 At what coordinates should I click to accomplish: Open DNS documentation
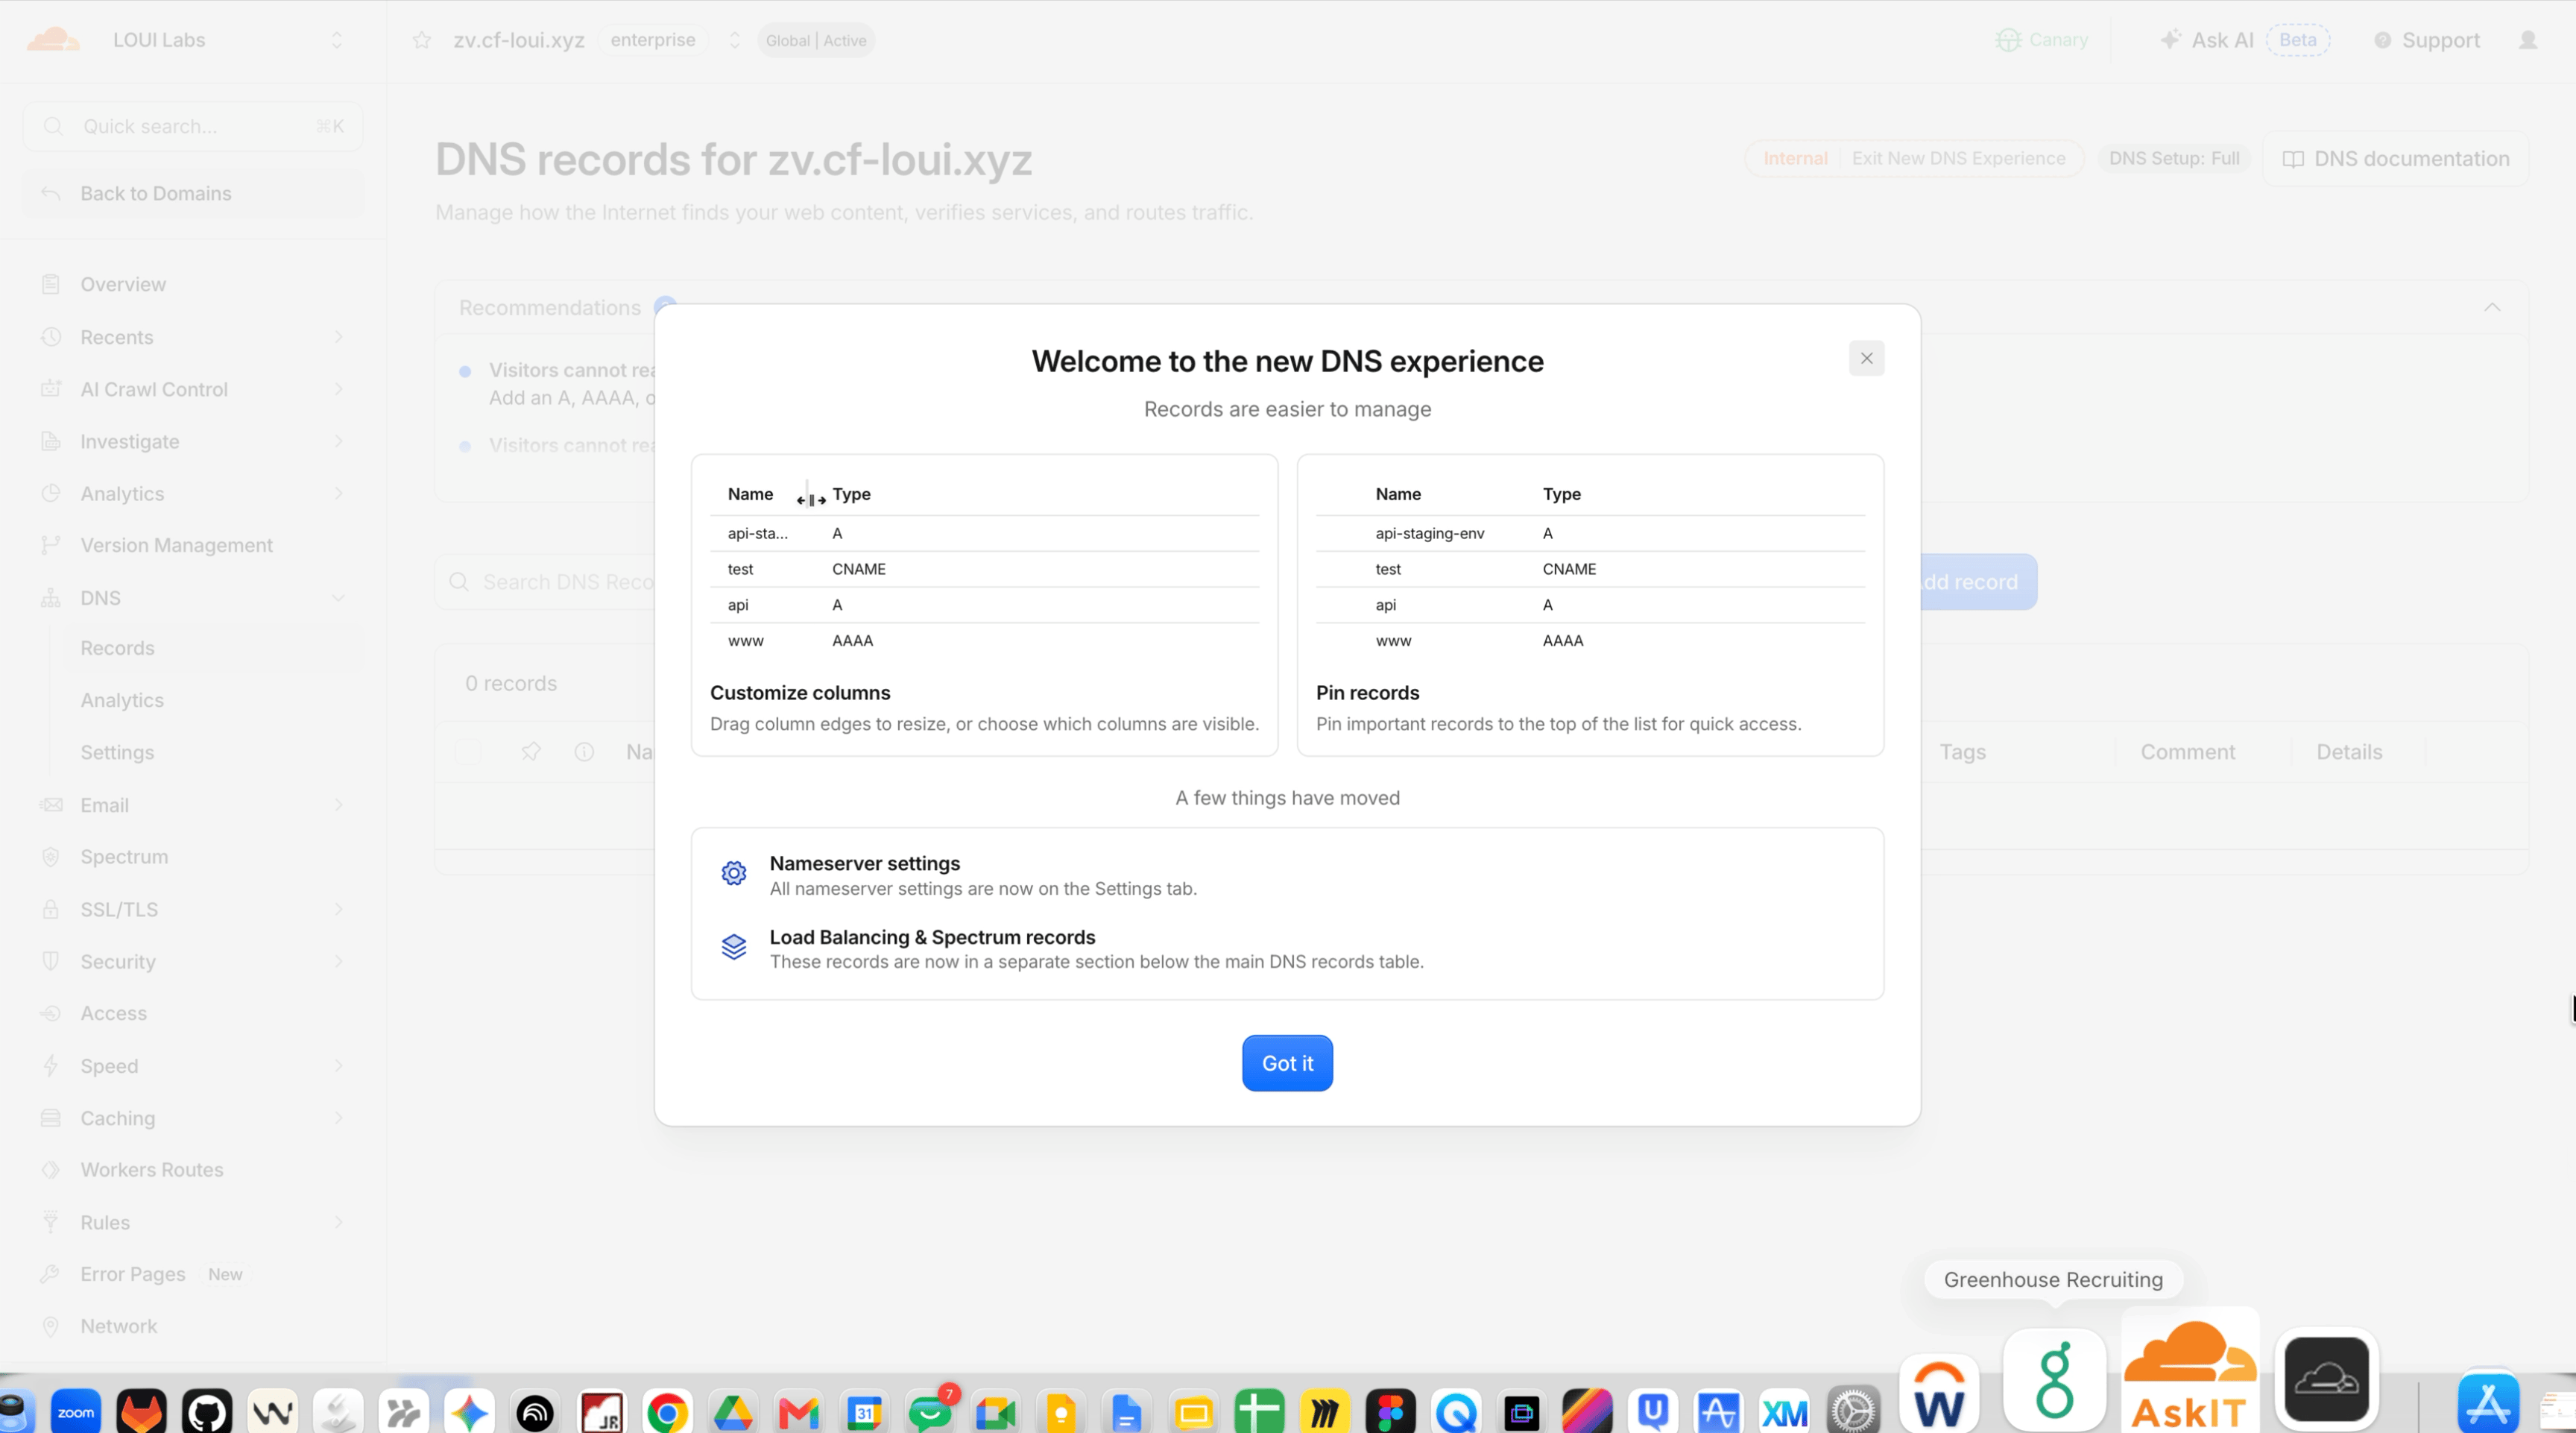[2395, 159]
